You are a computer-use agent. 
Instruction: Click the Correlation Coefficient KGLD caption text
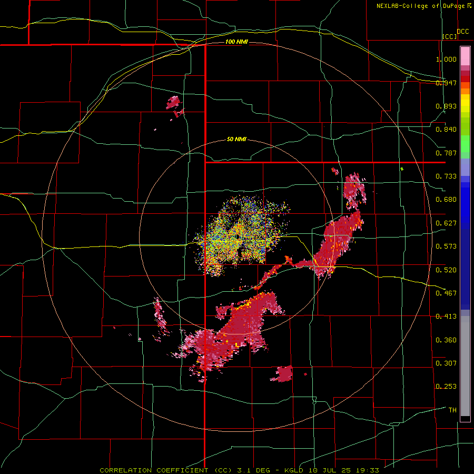pyautogui.click(x=239, y=470)
